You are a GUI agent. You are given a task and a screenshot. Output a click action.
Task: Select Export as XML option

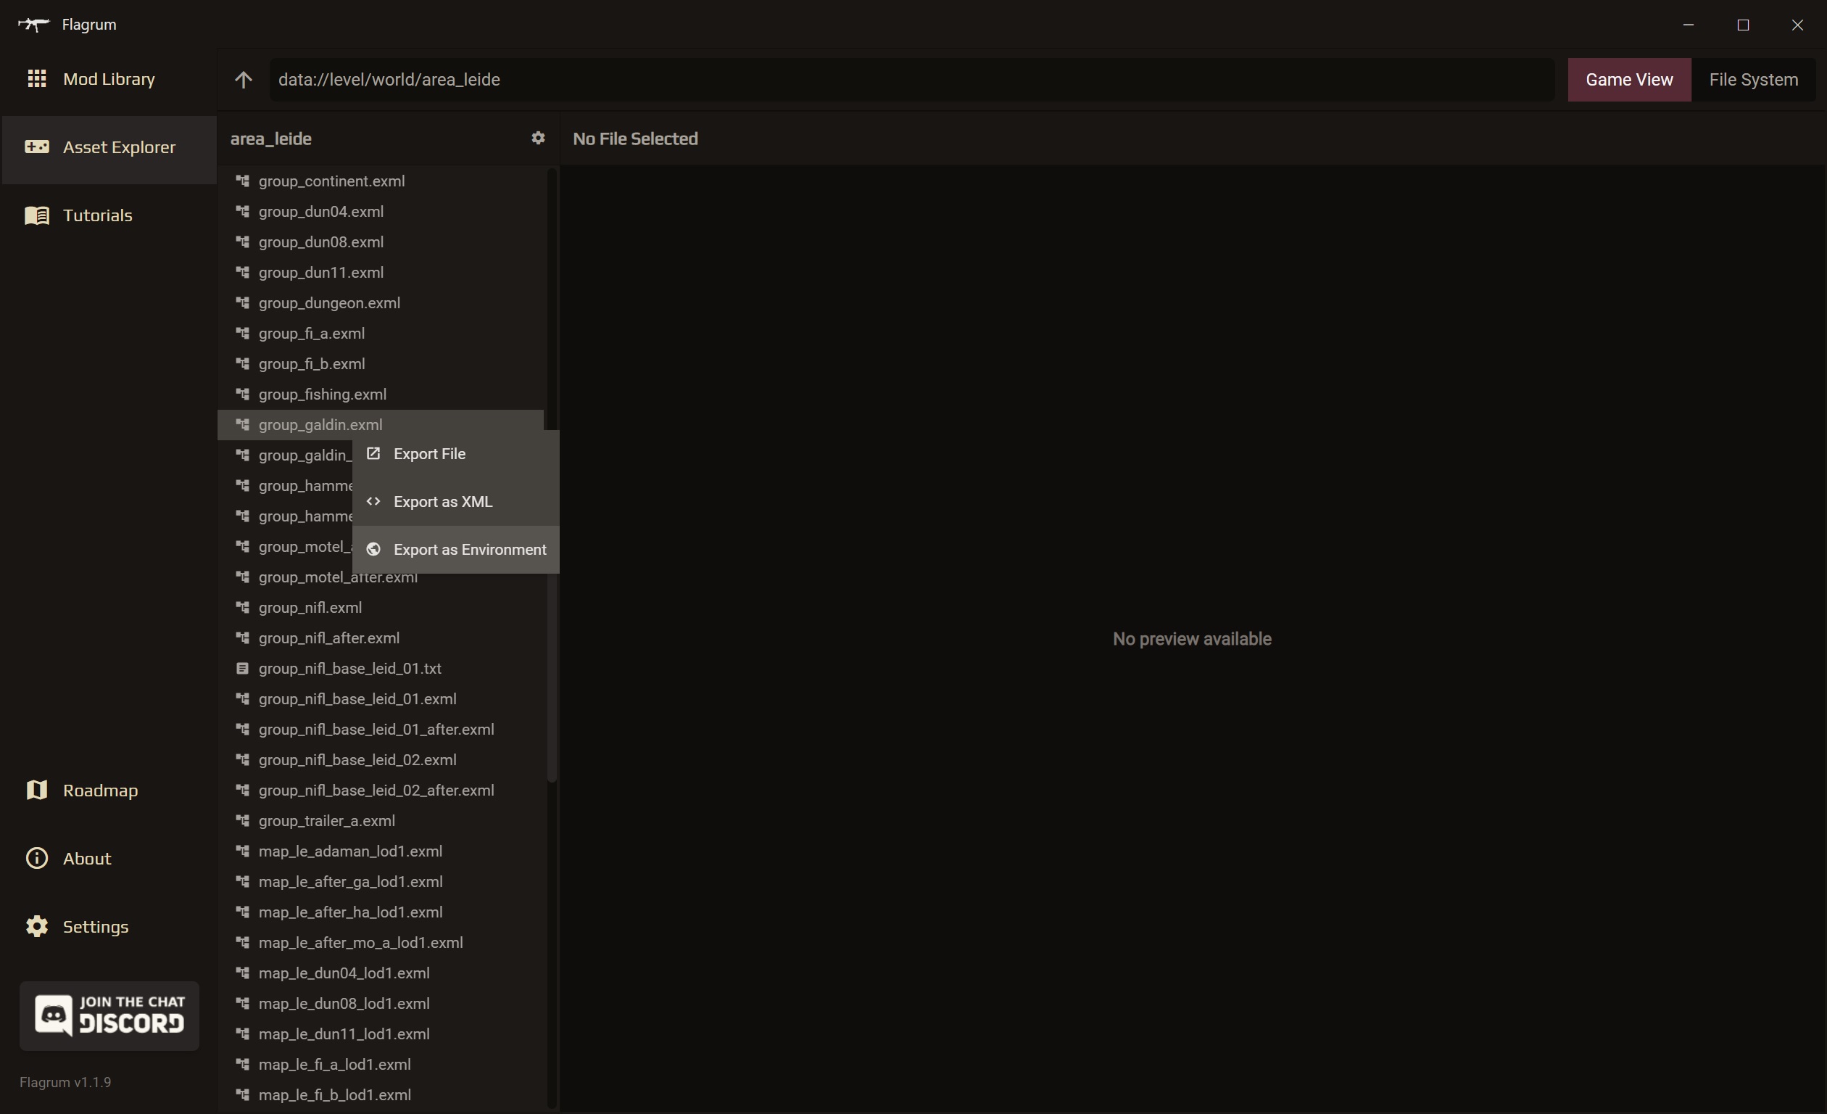(x=443, y=502)
